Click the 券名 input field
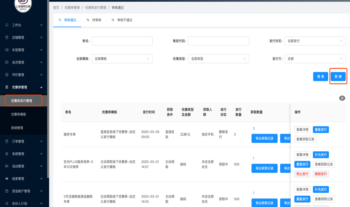Viewport: 350px width, 207px height. 122,41
